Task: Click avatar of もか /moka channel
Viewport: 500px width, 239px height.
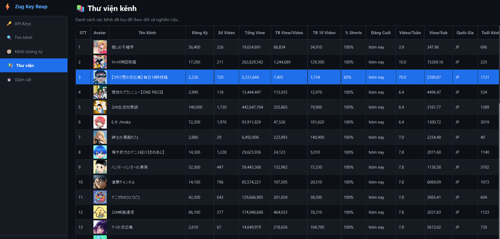Action: point(100,122)
